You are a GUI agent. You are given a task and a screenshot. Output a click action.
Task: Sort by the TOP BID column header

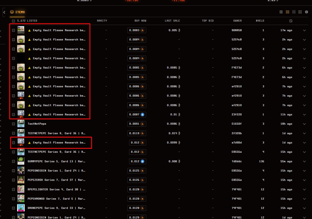click(x=208, y=21)
